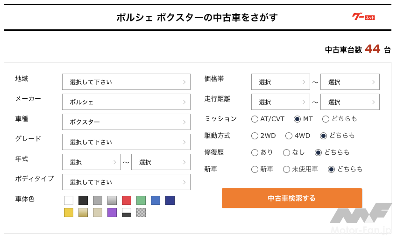Click the Goo-net logo
The width and height of the screenshot is (397, 240).
pyautogui.click(x=363, y=17)
